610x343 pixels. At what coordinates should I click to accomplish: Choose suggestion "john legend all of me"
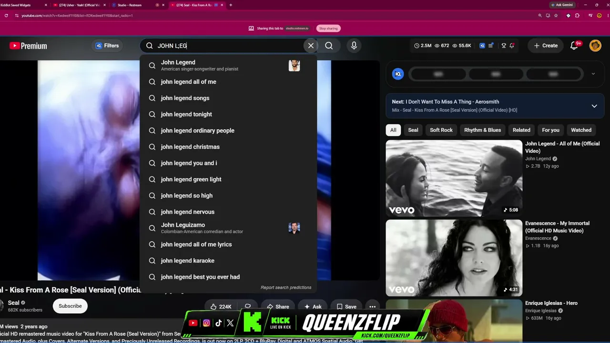[228, 82]
